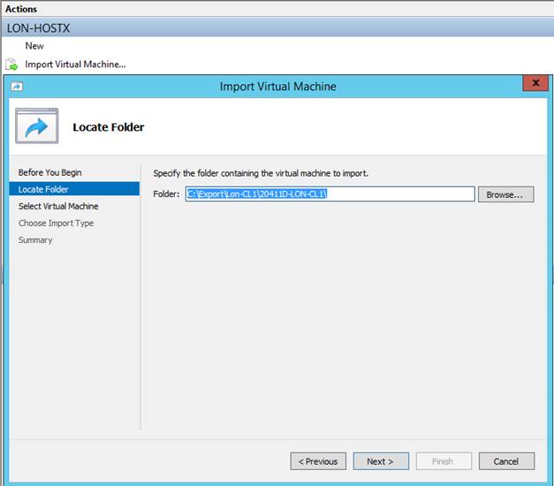The height and width of the screenshot is (486, 554).
Task: Cancel the import wizard
Action: tap(506, 461)
